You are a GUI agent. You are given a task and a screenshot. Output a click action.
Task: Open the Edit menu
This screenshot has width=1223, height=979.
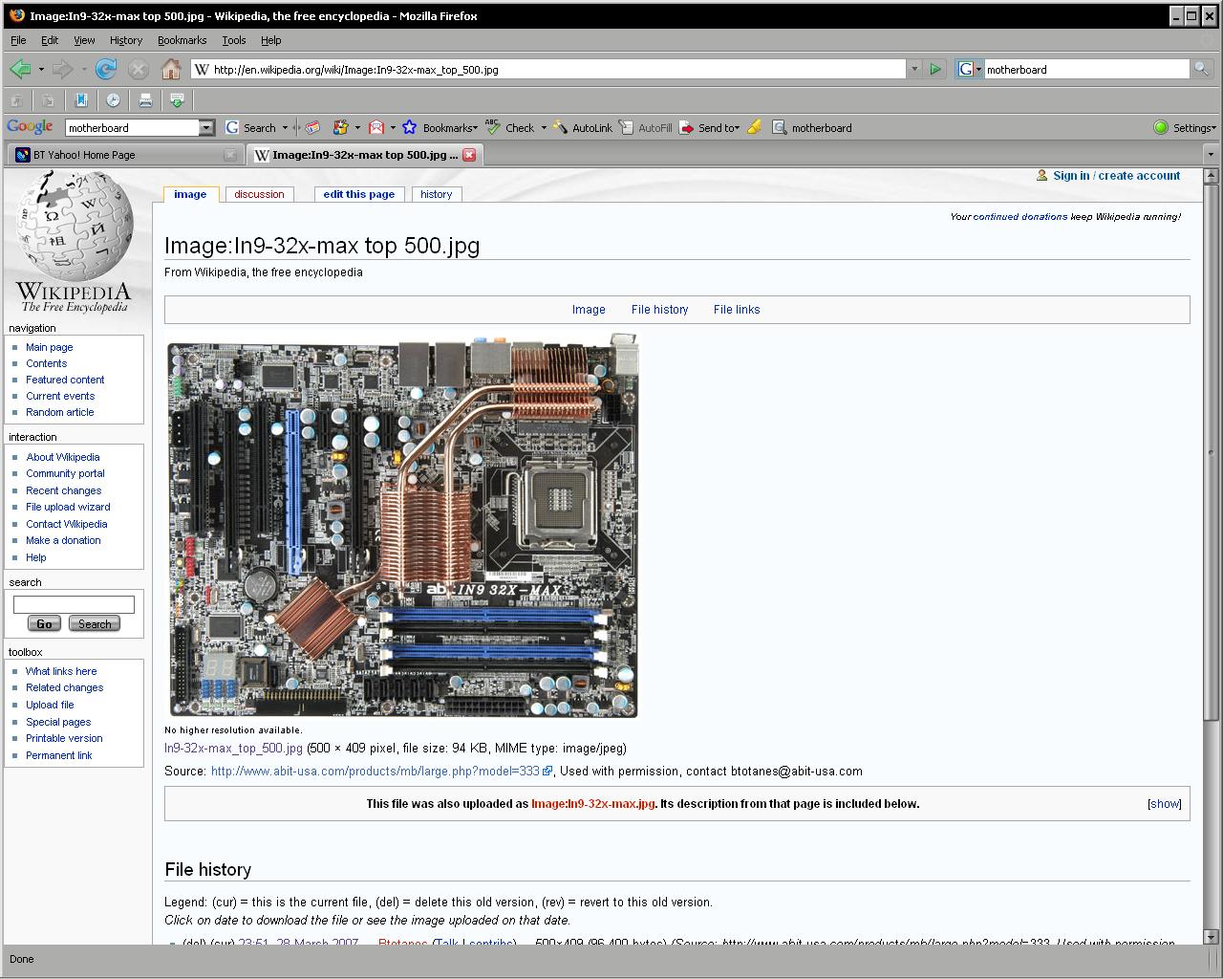coord(50,40)
